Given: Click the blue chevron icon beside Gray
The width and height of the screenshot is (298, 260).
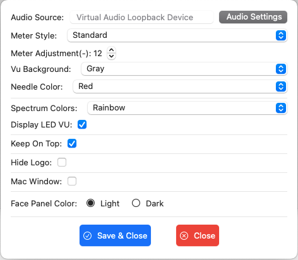Looking at the screenshot, I should [281, 69].
